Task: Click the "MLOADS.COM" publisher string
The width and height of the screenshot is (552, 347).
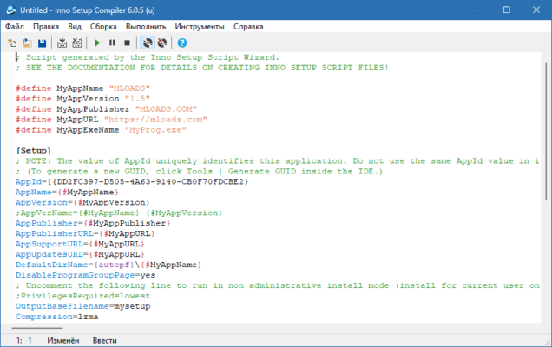Action: pos(166,109)
